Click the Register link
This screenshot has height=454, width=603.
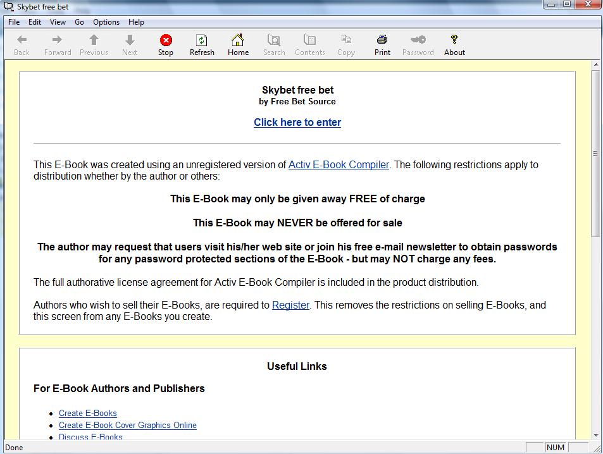point(290,305)
